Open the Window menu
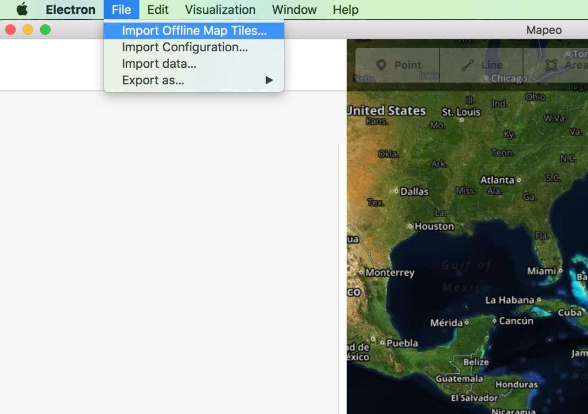 point(294,9)
